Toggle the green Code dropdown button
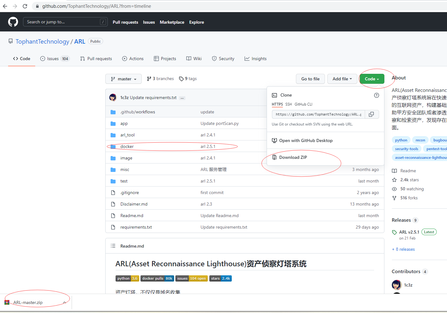447x313 pixels. [x=372, y=79]
